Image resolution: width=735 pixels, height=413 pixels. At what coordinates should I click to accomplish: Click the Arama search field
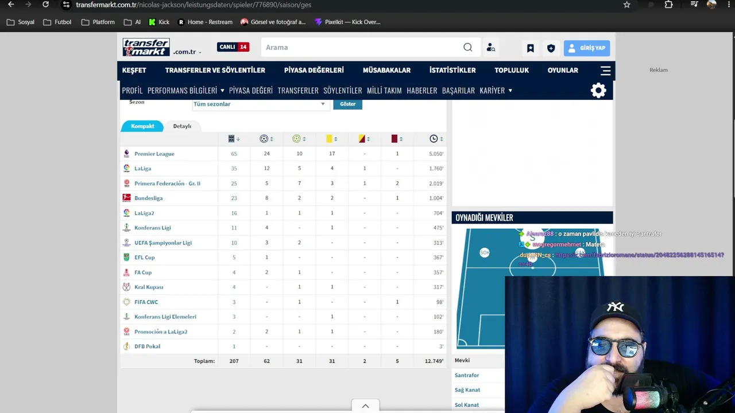click(362, 48)
